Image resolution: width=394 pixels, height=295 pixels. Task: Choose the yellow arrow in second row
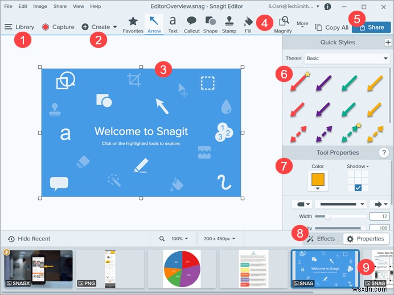pos(375,109)
